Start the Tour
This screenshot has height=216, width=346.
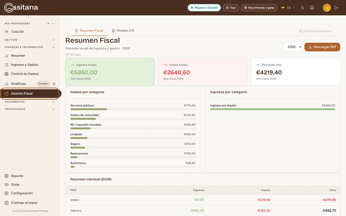tap(231, 8)
